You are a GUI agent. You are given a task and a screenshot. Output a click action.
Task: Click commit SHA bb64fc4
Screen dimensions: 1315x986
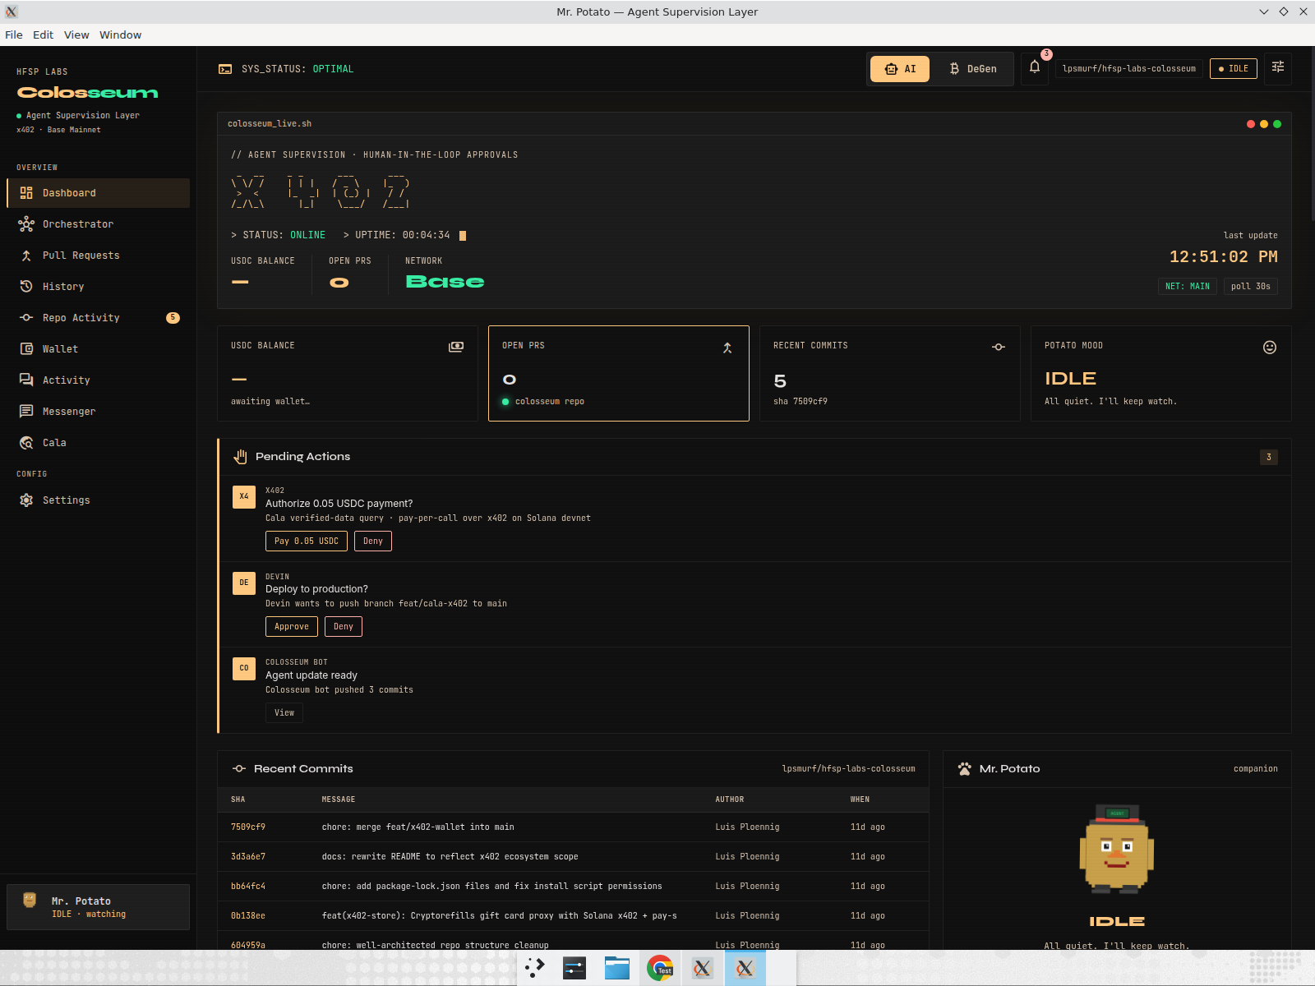pos(248,887)
